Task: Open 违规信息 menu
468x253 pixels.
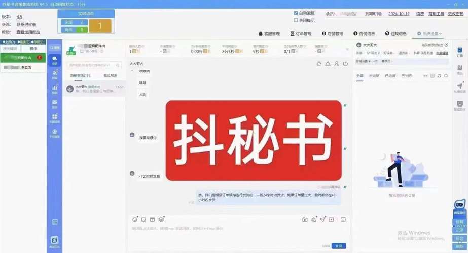Action: click(x=396, y=34)
